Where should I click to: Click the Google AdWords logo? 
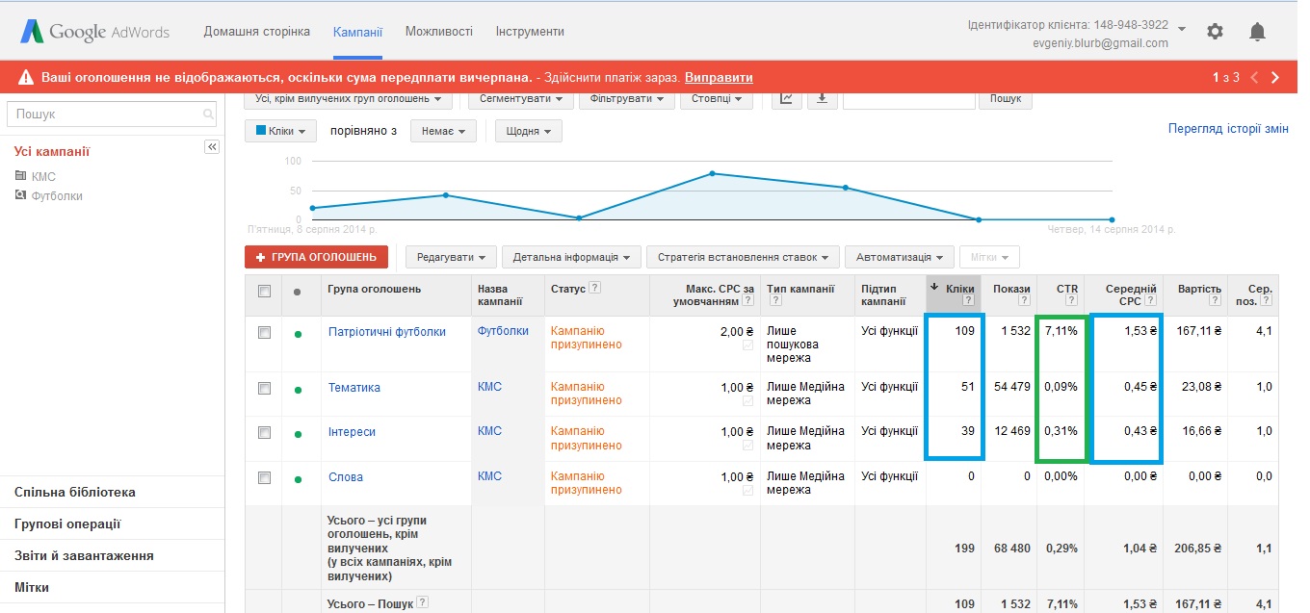click(94, 32)
